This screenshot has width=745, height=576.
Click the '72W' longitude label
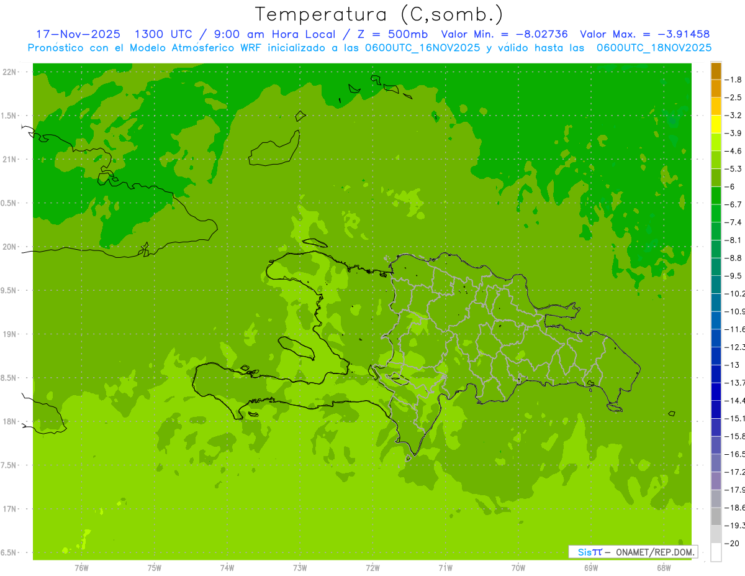click(x=372, y=568)
